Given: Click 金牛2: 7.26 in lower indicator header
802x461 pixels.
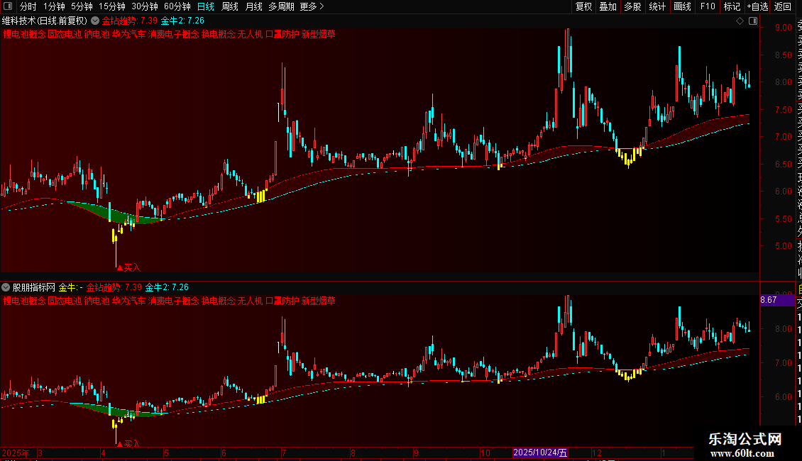Looking at the screenshot, I should [167, 288].
